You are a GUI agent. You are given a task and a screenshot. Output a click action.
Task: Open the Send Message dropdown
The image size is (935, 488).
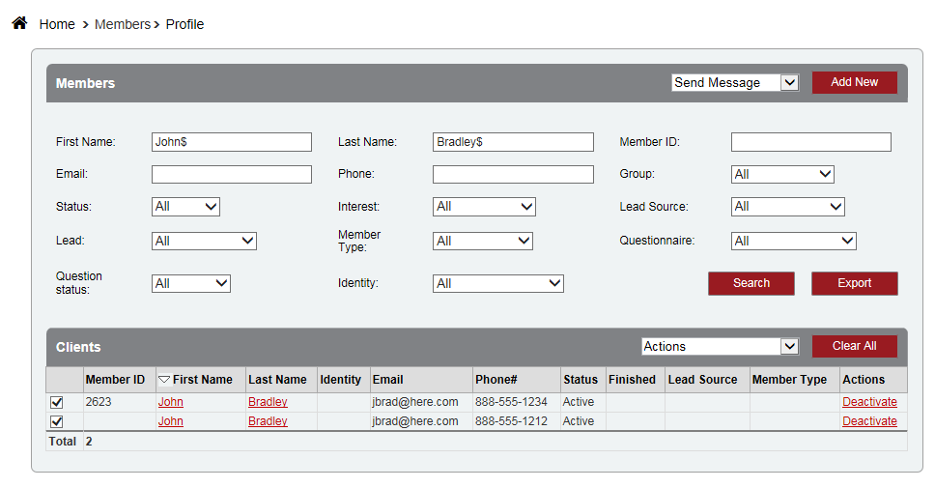[735, 83]
